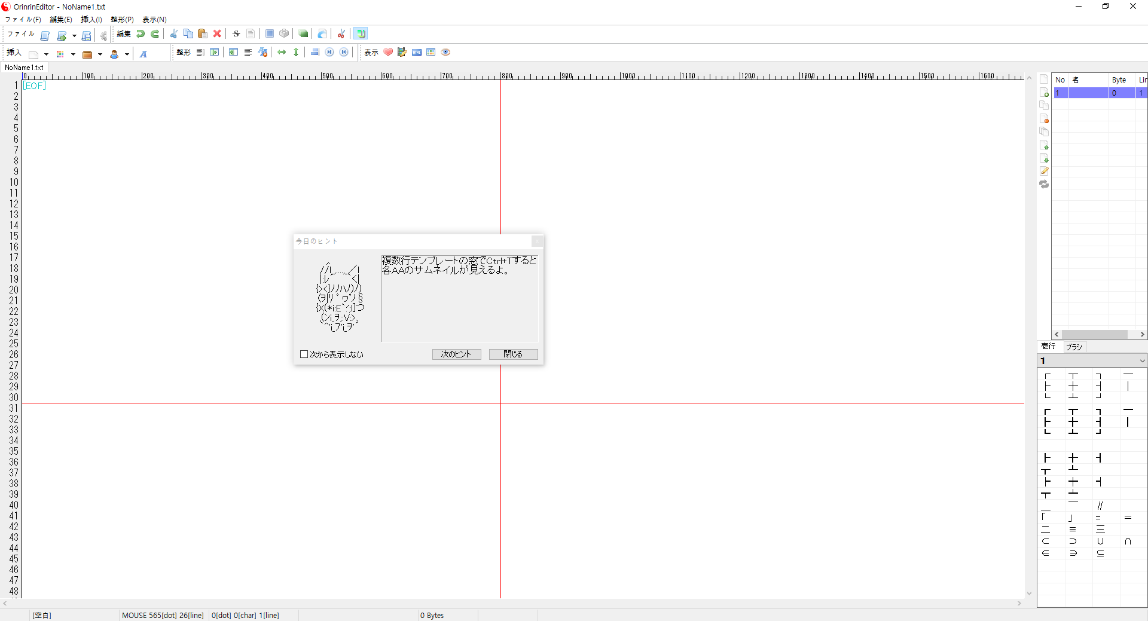Click the green undo arrow
Screen dimensions: 1148x621
coord(141,34)
